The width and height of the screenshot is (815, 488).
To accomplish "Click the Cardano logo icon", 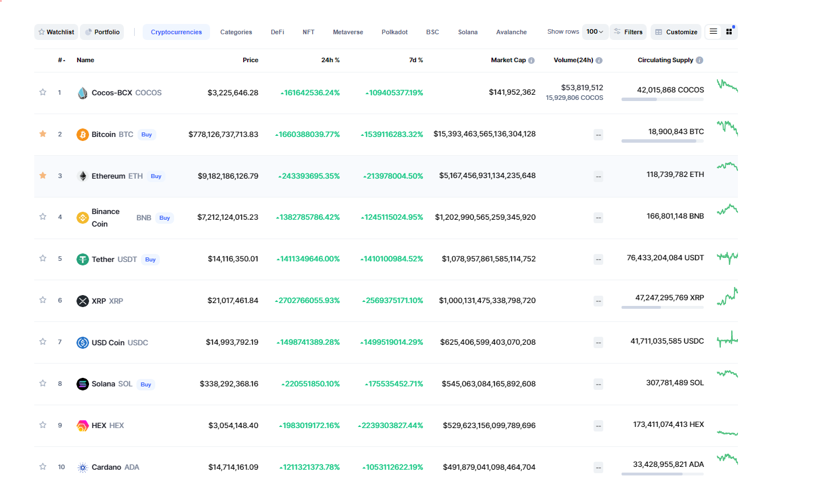I will (83, 467).
